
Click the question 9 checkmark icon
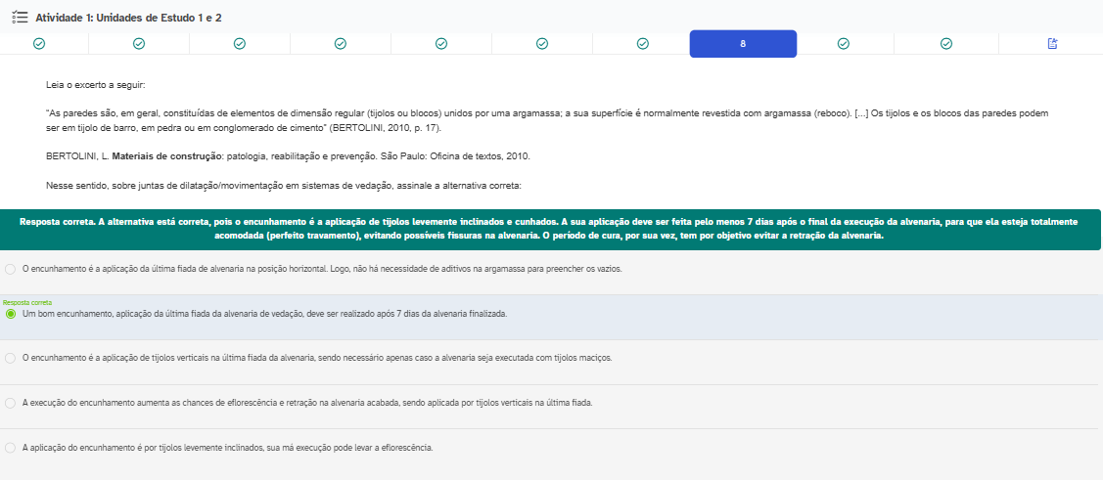844,44
